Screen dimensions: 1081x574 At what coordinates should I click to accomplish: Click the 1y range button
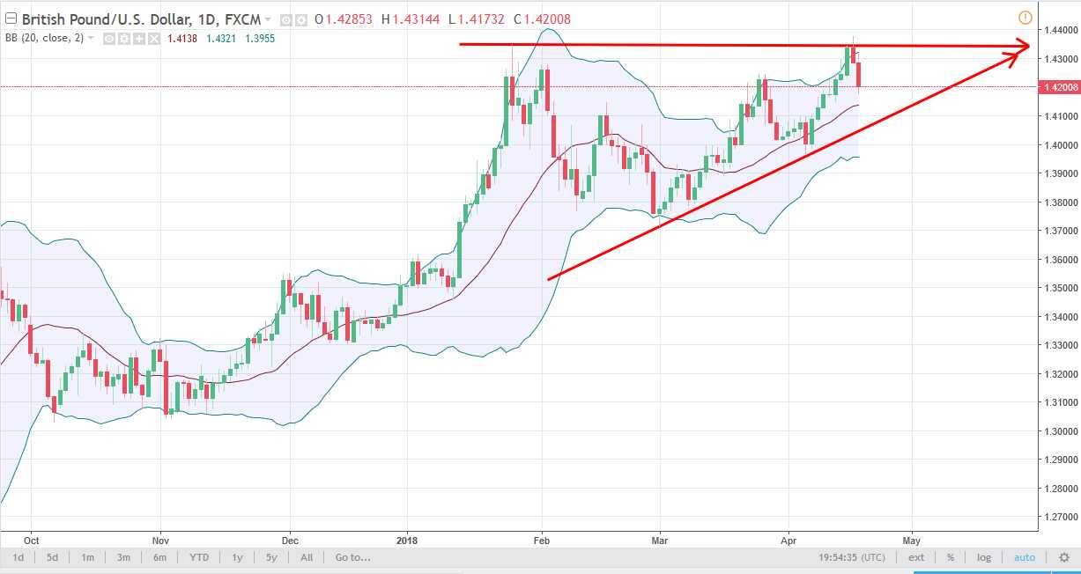[235, 557]
